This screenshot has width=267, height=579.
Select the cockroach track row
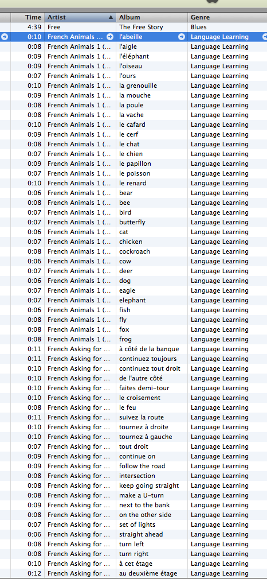click(133, 251)
